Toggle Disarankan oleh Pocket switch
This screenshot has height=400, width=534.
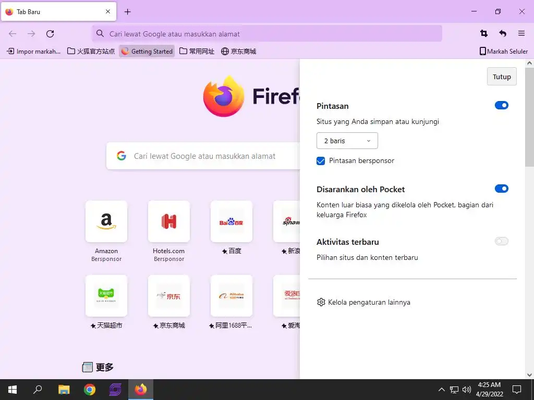point(501,189)
